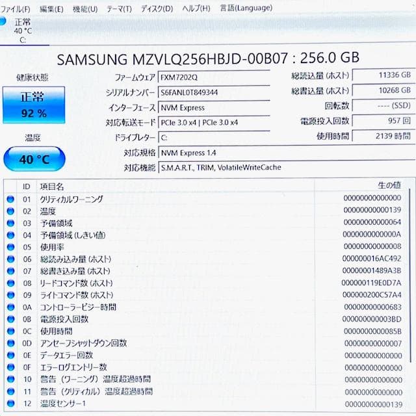Select the C: drive tab showing 正常 40 °C
Screen dimensions: 416x416
pos(23,31)
